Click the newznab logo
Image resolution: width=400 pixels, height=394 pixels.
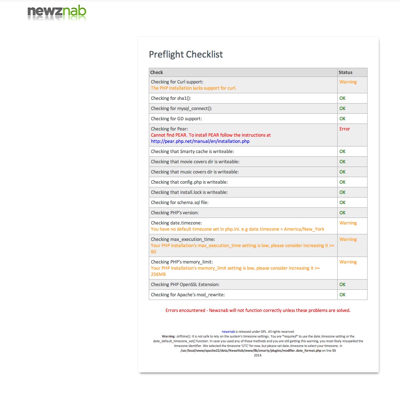57,12
